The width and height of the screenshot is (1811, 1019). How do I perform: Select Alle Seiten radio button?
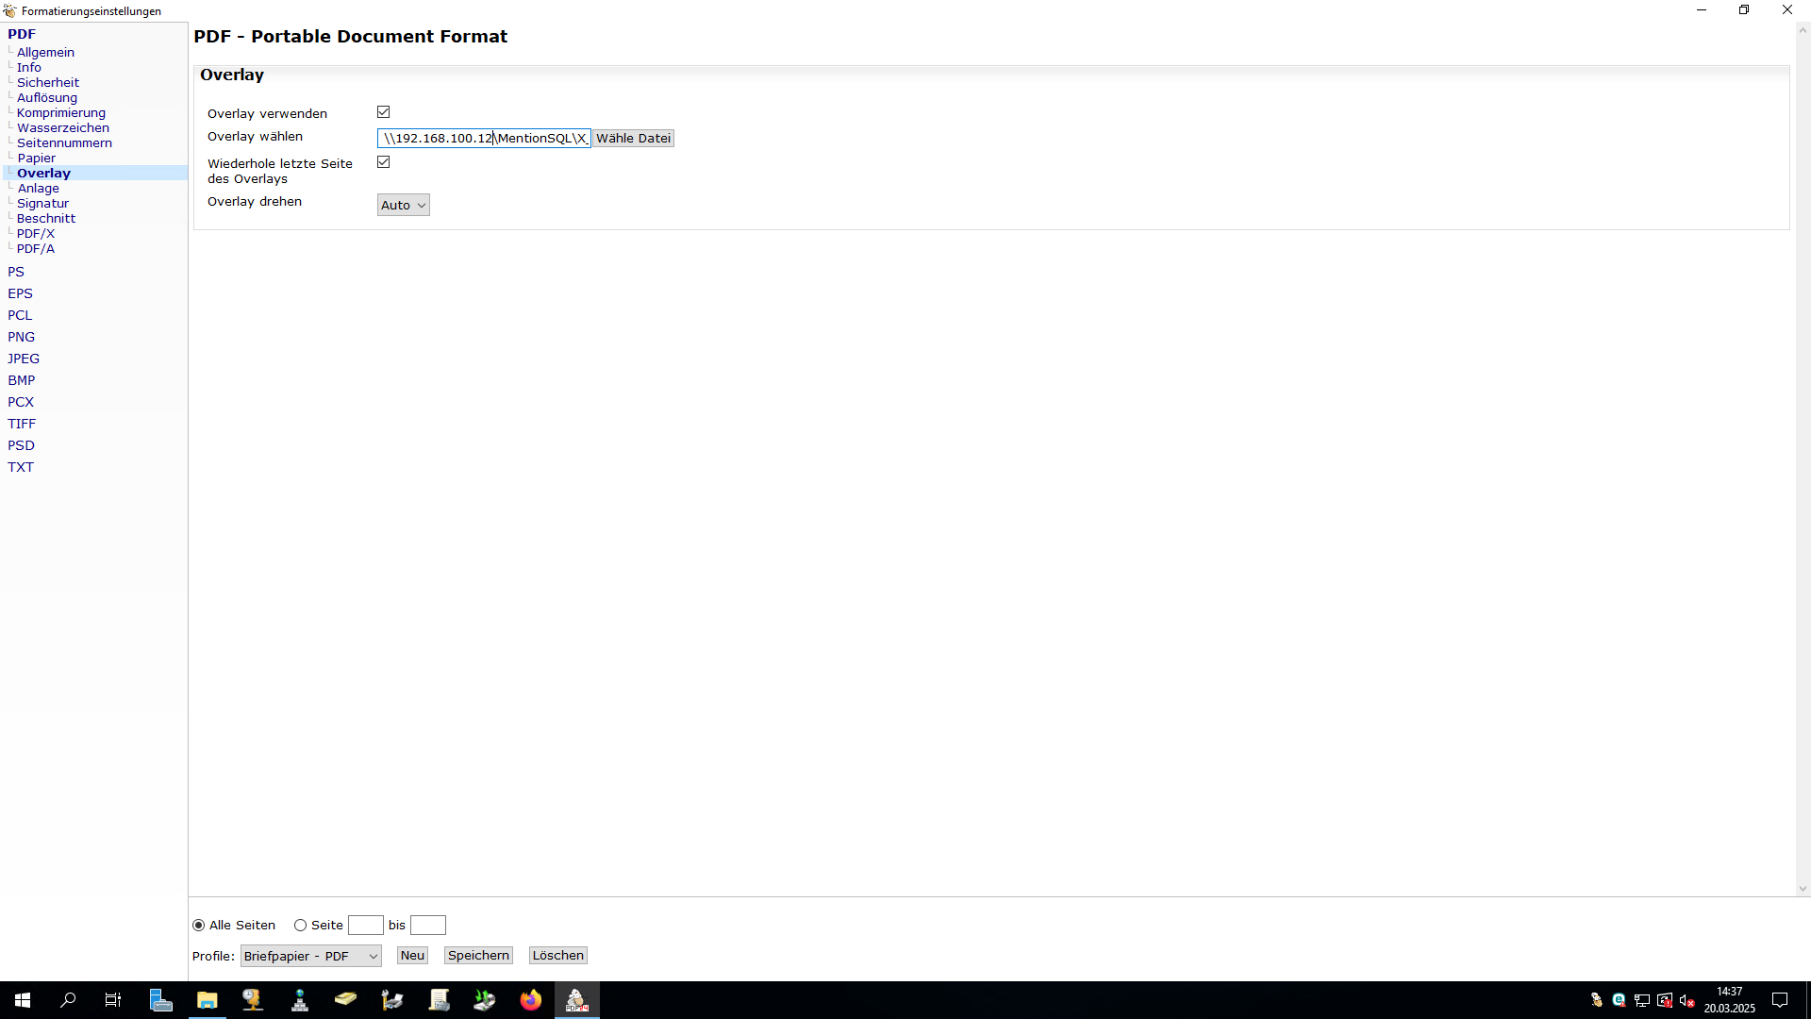pyautogui.click(x=198, y=926)
